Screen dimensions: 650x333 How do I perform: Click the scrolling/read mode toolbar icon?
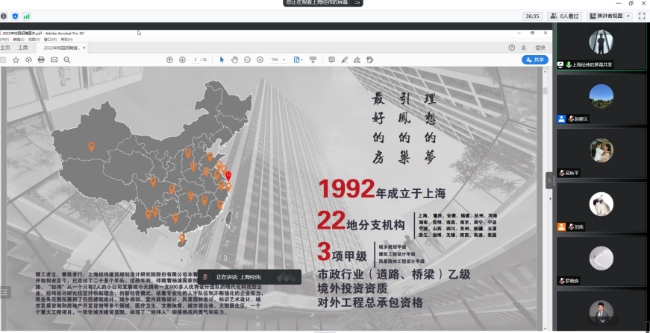[x=313, y=60]
